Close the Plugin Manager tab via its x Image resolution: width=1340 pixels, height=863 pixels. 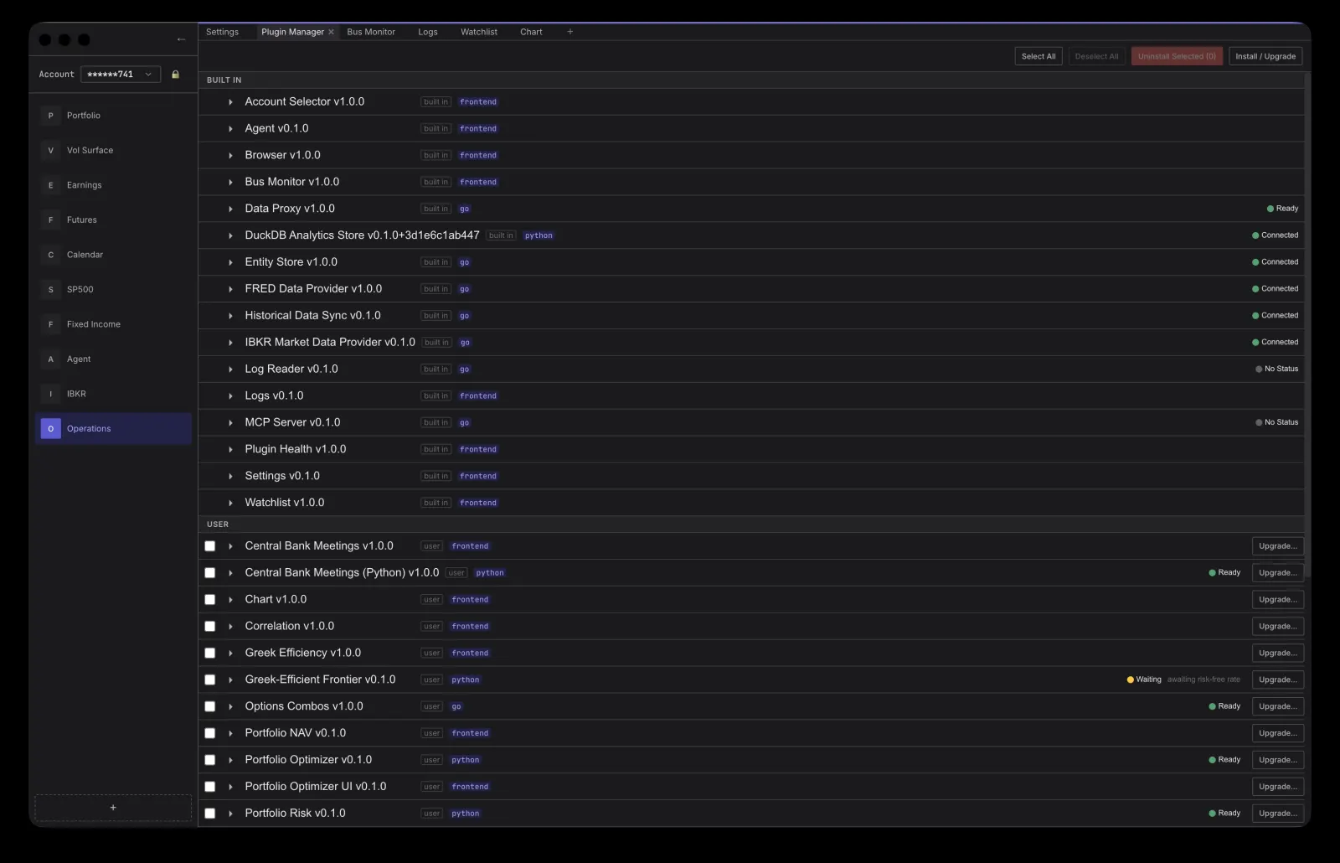pos(331,32)
